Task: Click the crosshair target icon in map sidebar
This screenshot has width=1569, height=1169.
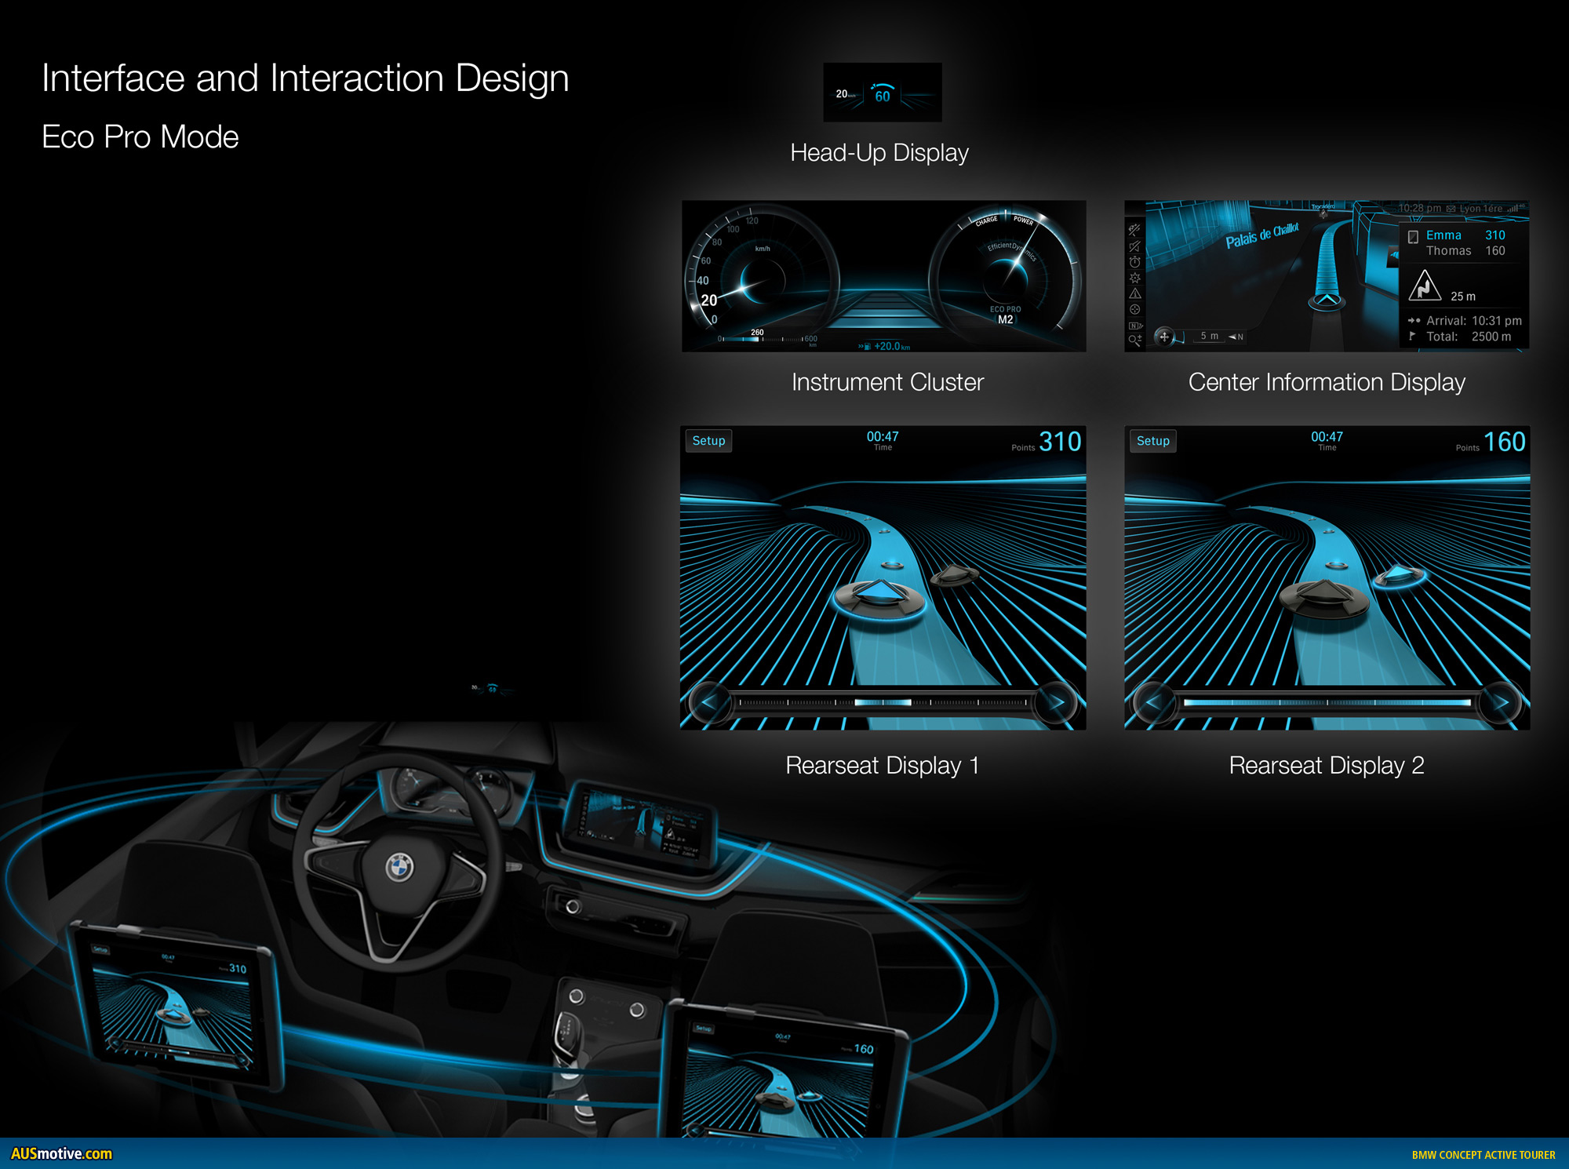Action: click(x=1134, y=309)
